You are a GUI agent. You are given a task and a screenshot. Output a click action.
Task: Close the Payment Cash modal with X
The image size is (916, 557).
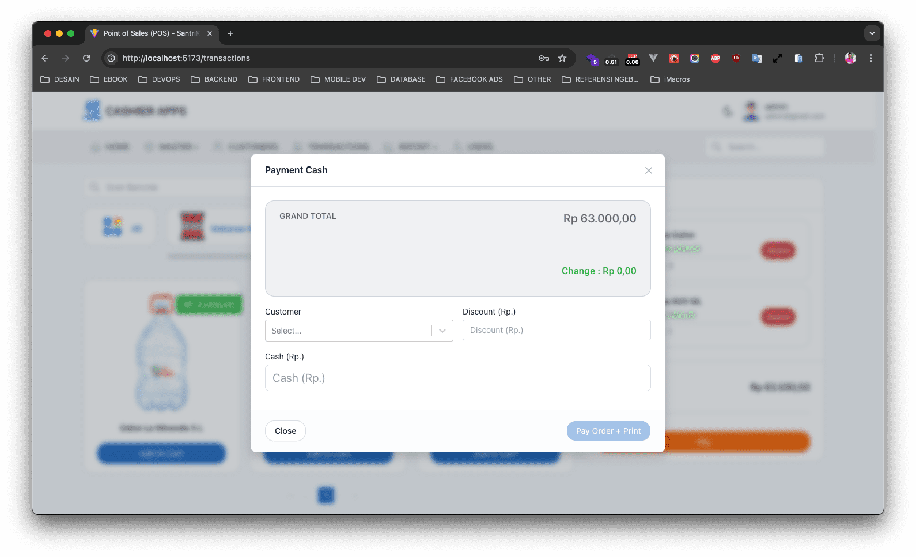point(648,170)
